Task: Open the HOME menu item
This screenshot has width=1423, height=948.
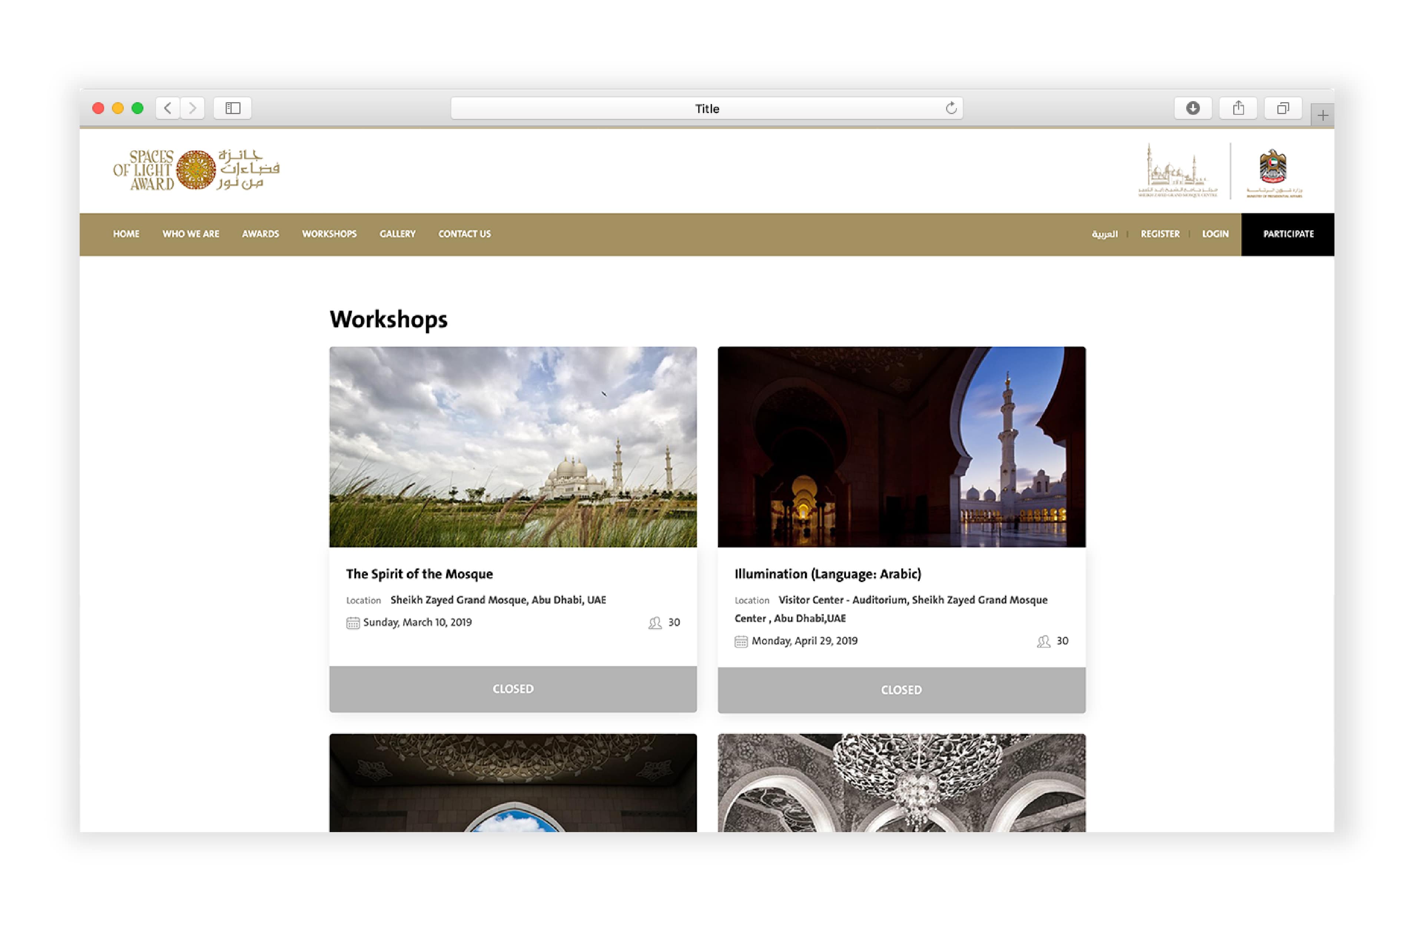Action: [x=126, y=234]
